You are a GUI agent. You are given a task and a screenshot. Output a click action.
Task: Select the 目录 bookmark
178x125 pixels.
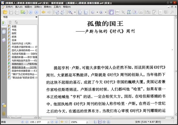click(14, 40)
